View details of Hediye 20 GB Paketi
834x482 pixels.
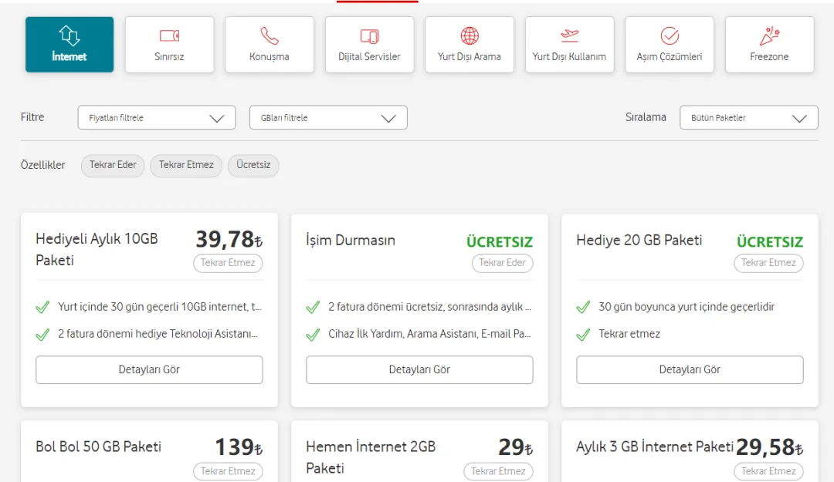click(690, 369)
